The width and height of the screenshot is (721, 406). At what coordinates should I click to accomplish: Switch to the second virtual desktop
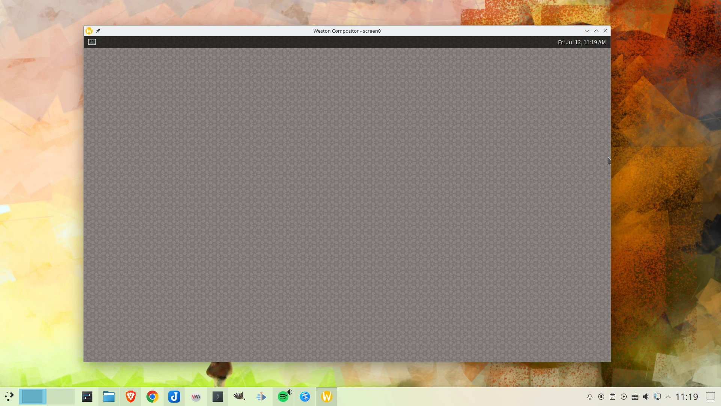coord(61,397)
